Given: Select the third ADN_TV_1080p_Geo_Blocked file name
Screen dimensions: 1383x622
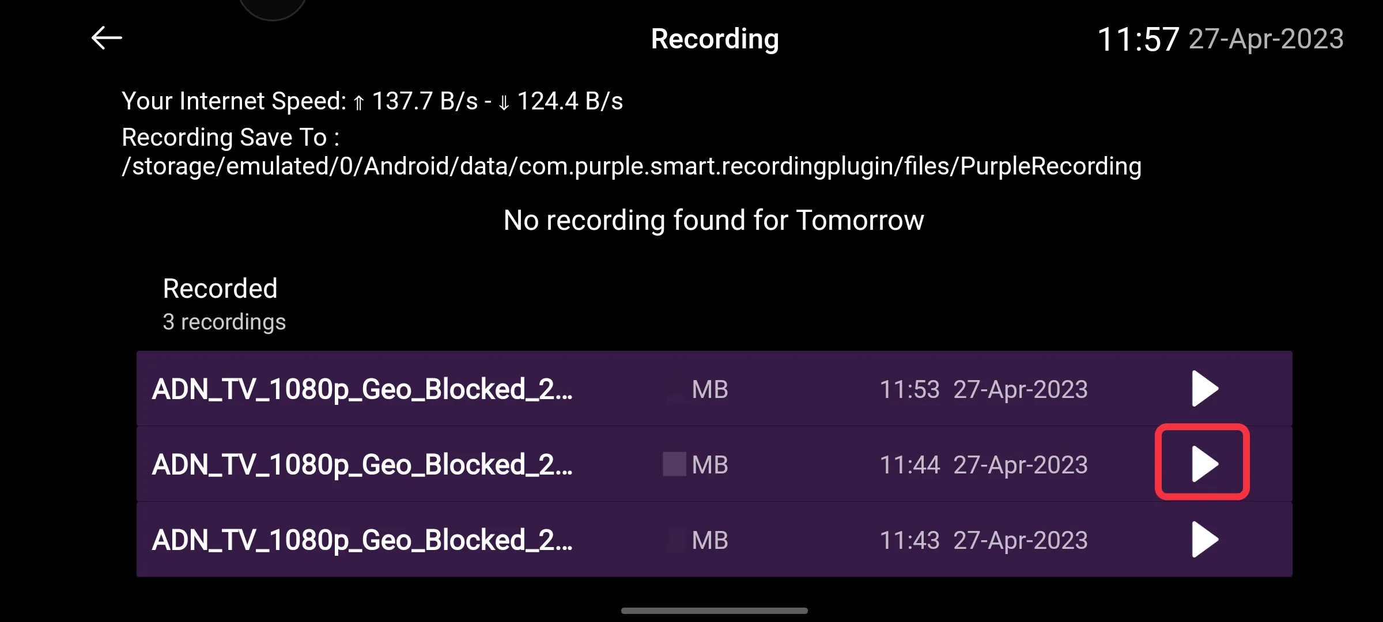Looking at the screenshot, I should tap(362, 540).
